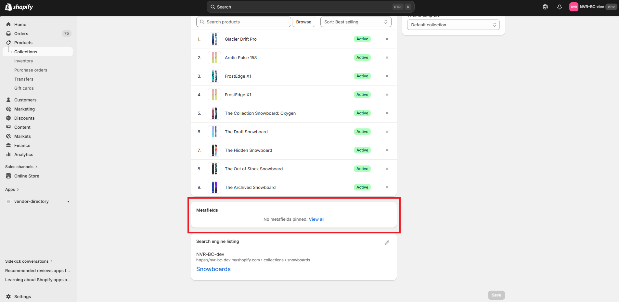This screenshot has width=619, height=302.
Task: Open Transfers page
Action: 24,79
